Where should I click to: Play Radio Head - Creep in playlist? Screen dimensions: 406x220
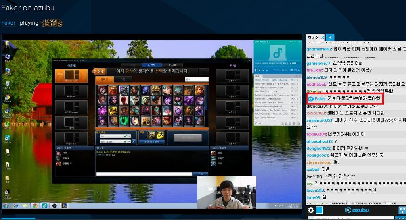tap(269, 99)
